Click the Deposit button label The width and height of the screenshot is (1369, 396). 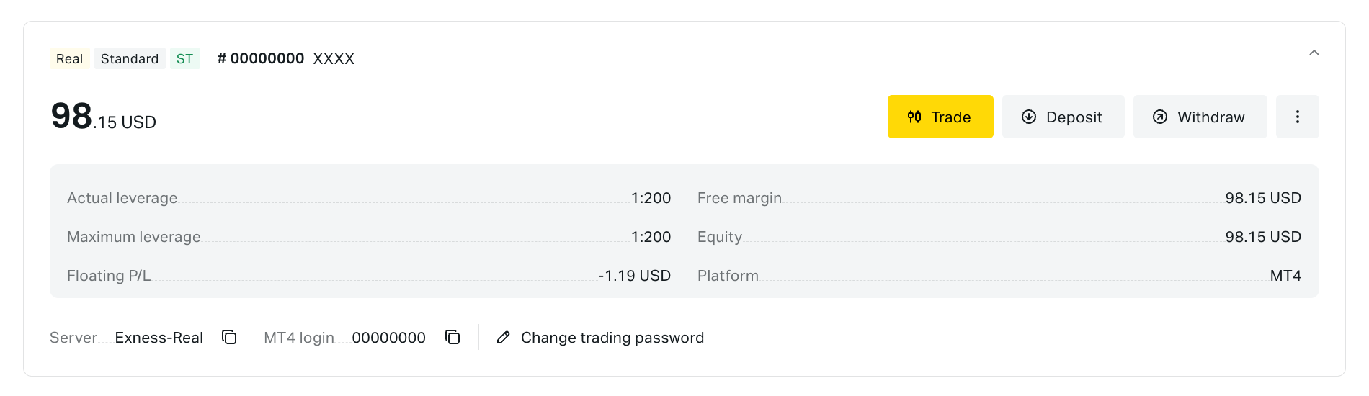click(x=1074, y=117)
